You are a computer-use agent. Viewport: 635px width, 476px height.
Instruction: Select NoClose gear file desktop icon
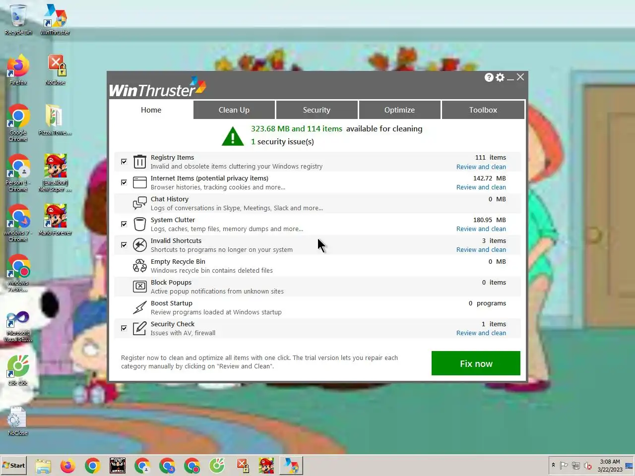tap(18, 420)
